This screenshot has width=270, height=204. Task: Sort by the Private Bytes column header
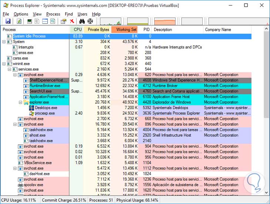pyautogui.click(x=97, y=30)
